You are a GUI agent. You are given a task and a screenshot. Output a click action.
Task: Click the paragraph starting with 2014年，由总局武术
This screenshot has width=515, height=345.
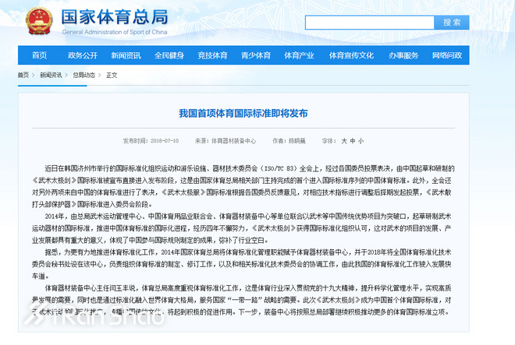(x=242, y=228)
